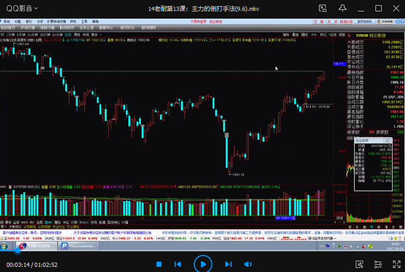
Task: Open the video toolbox icon
Action: [359, 264]
